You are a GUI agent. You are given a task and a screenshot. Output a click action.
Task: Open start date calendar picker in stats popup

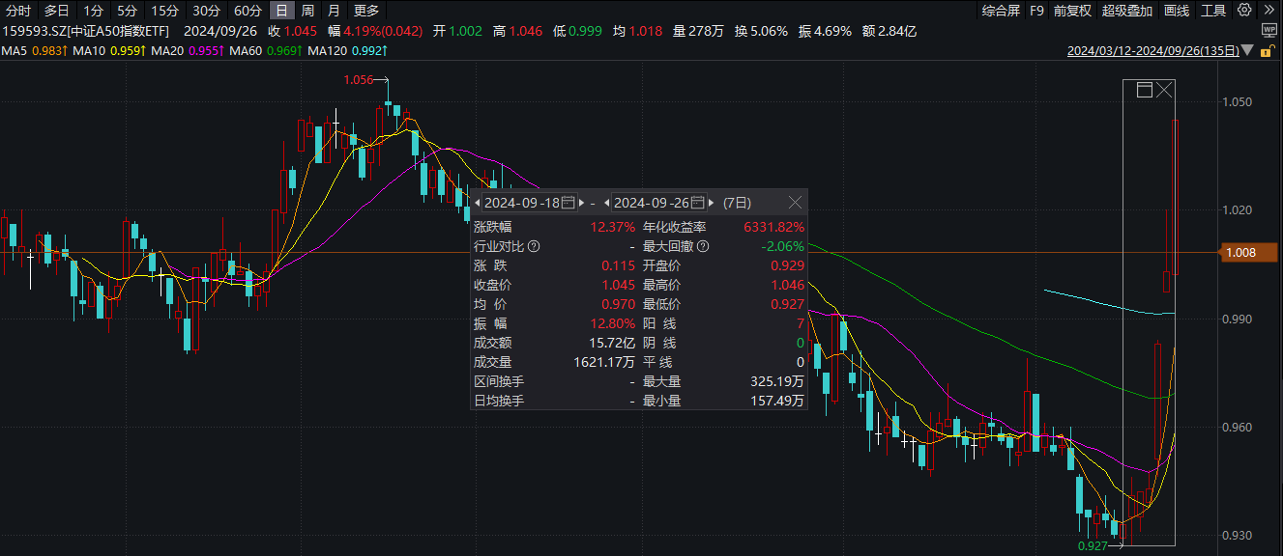click(x=569, y=203)
